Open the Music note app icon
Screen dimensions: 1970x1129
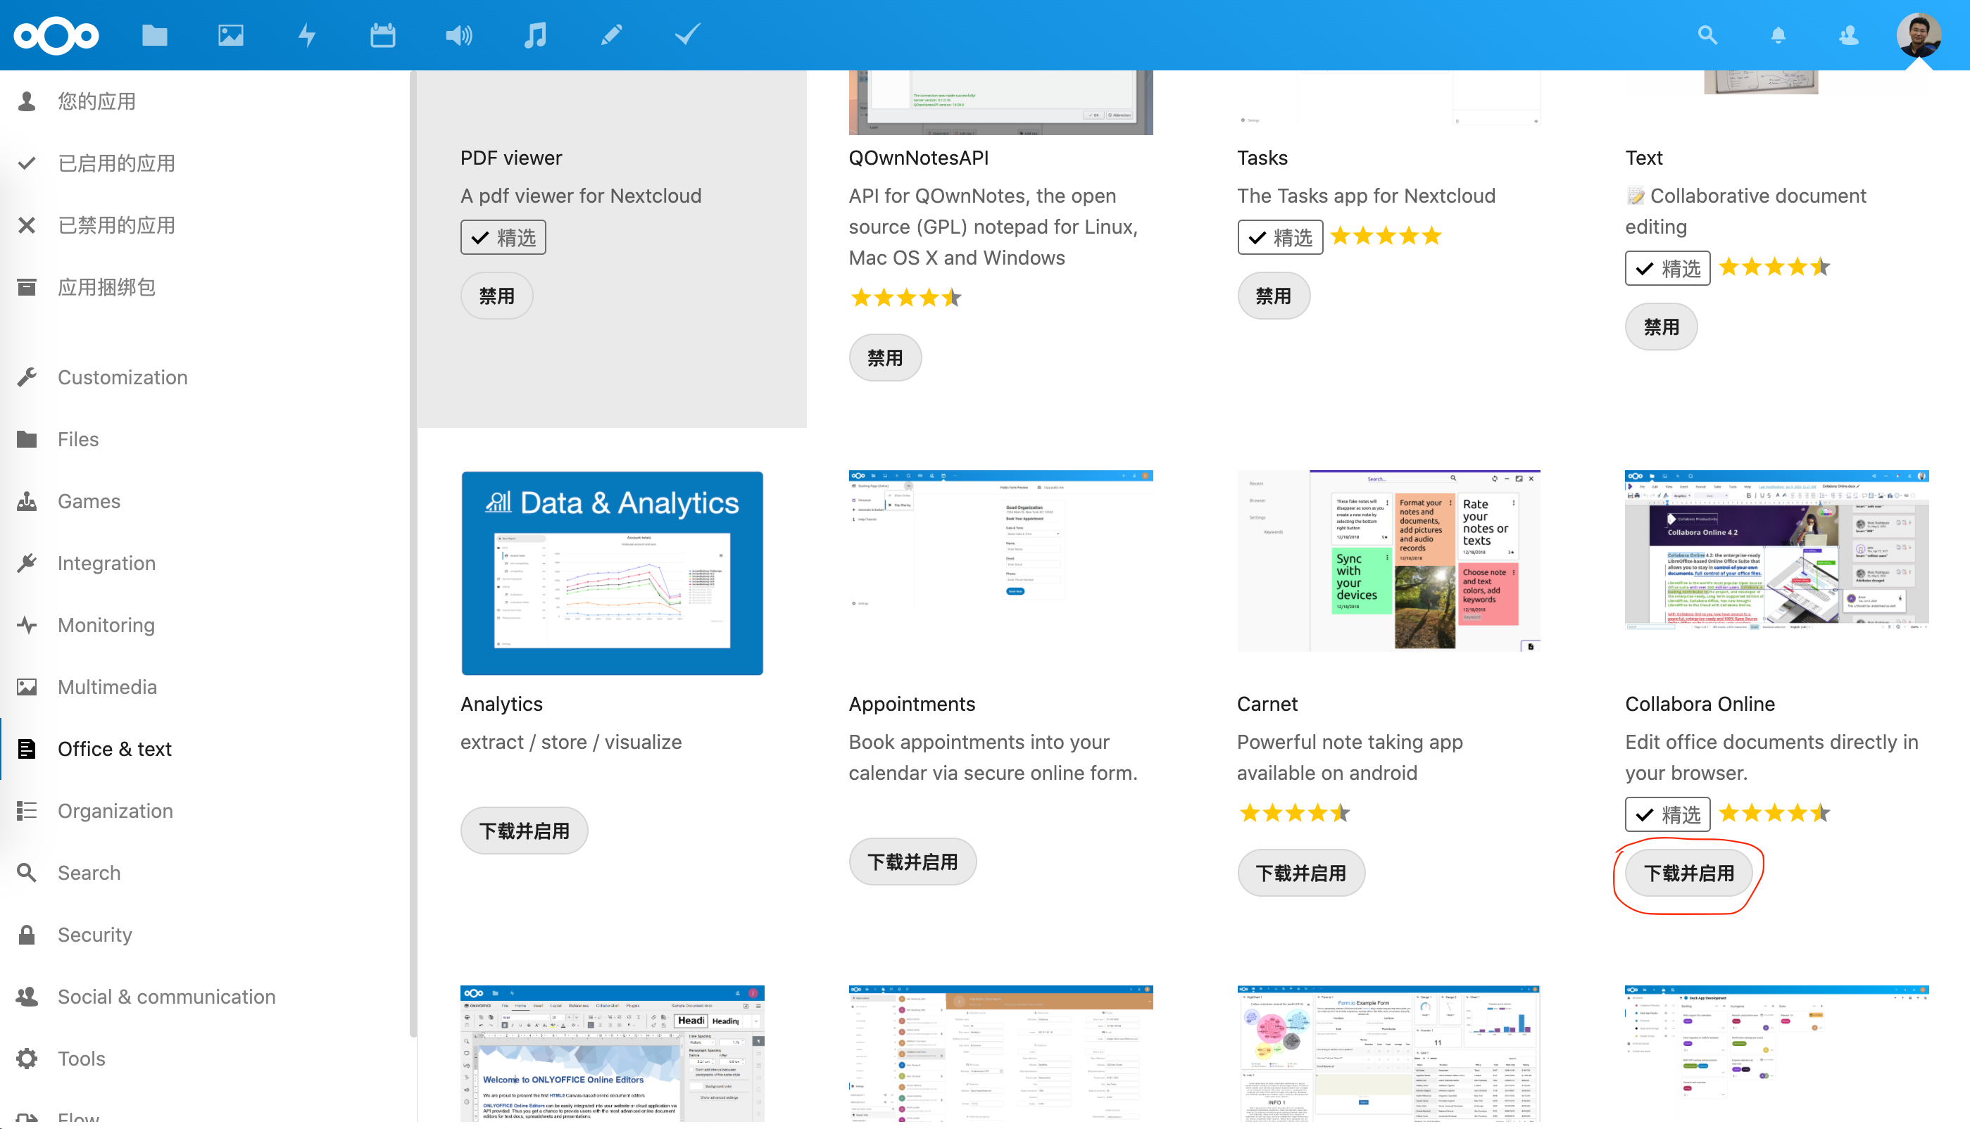[x=535, y=35]
